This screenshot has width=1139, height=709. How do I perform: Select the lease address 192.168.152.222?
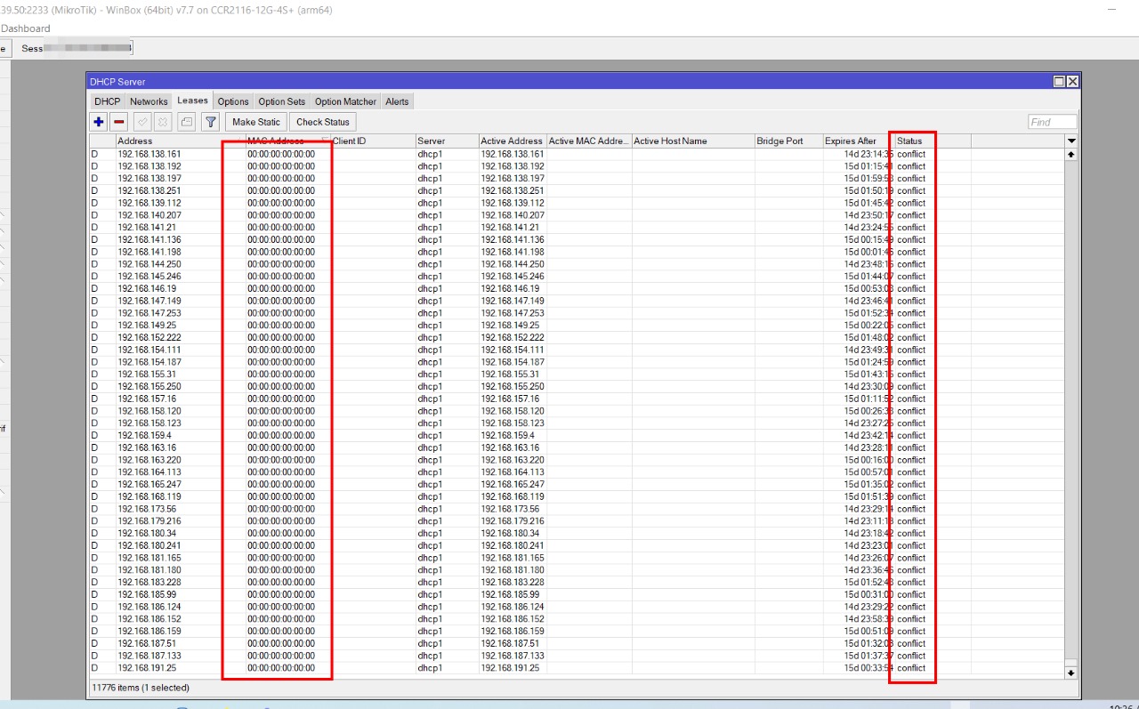click(149, 337)
